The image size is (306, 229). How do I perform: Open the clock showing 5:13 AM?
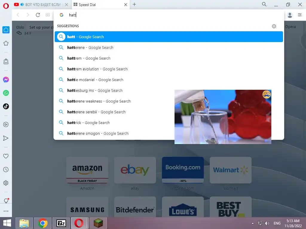click(293, 223)
